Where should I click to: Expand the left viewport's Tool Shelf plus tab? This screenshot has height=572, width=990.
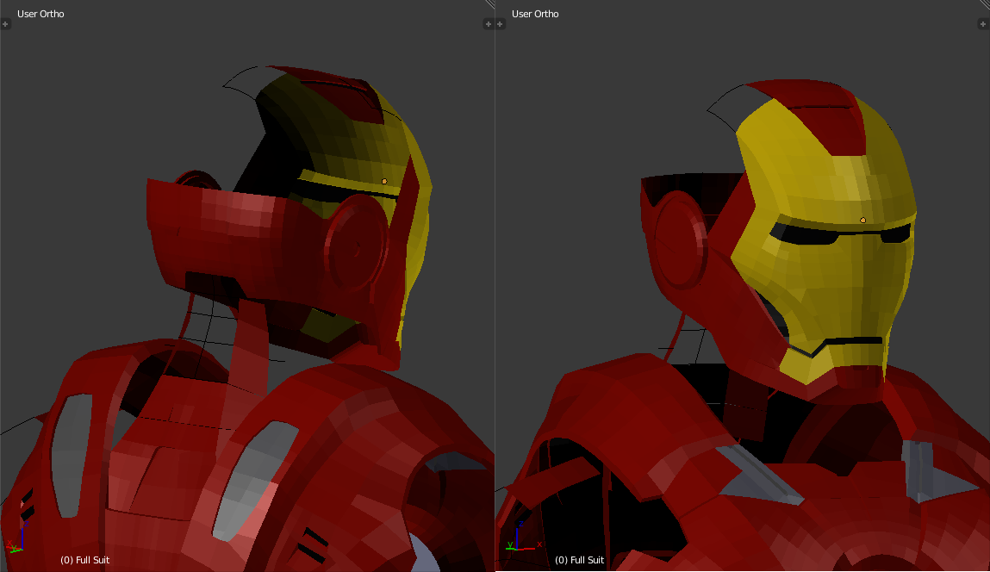tap(5, 24)
